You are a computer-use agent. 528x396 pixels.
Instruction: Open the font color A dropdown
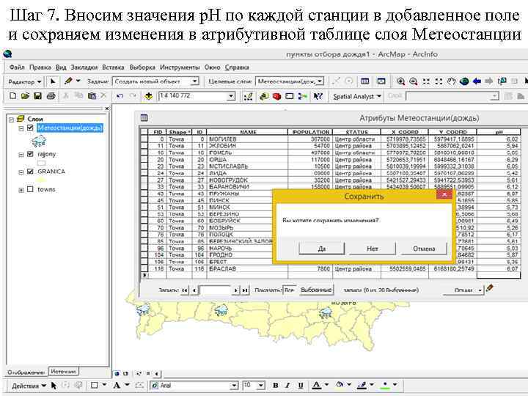(x=326, y=384)
